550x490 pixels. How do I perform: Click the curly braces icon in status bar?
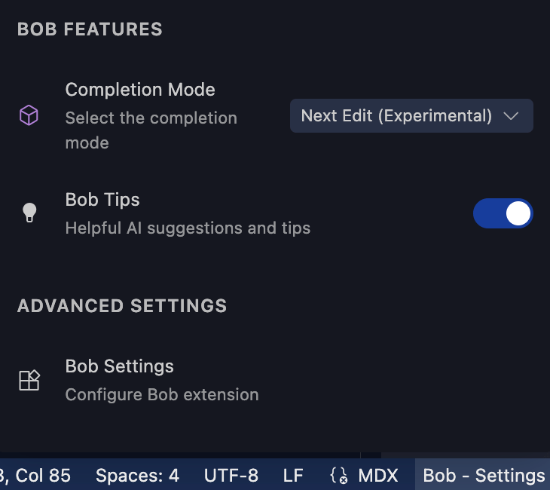pyautogui.click(x=339, y=476)
